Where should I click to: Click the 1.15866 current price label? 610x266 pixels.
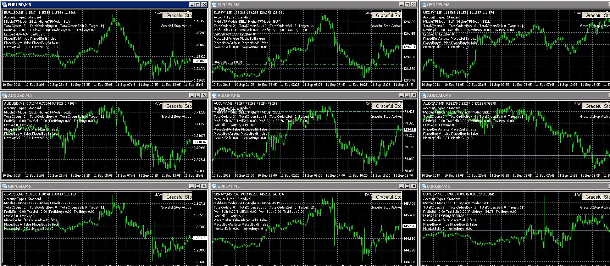coord(199,61)
